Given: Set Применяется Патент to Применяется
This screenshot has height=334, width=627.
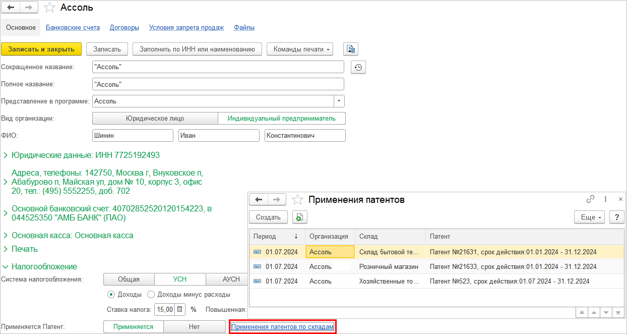Looking at the screenshot, I should tap(133, 327).
